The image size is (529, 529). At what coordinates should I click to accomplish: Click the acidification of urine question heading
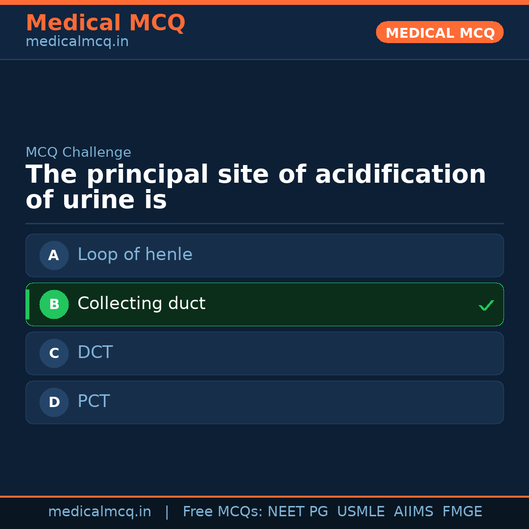click(256, 188)
